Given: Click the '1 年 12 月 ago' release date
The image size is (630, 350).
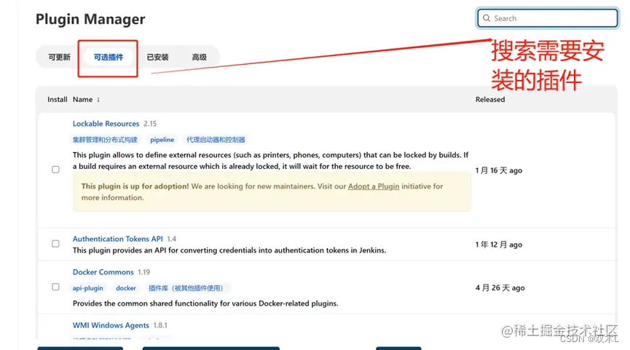Looking at the screenshot, I should point(499,244).
